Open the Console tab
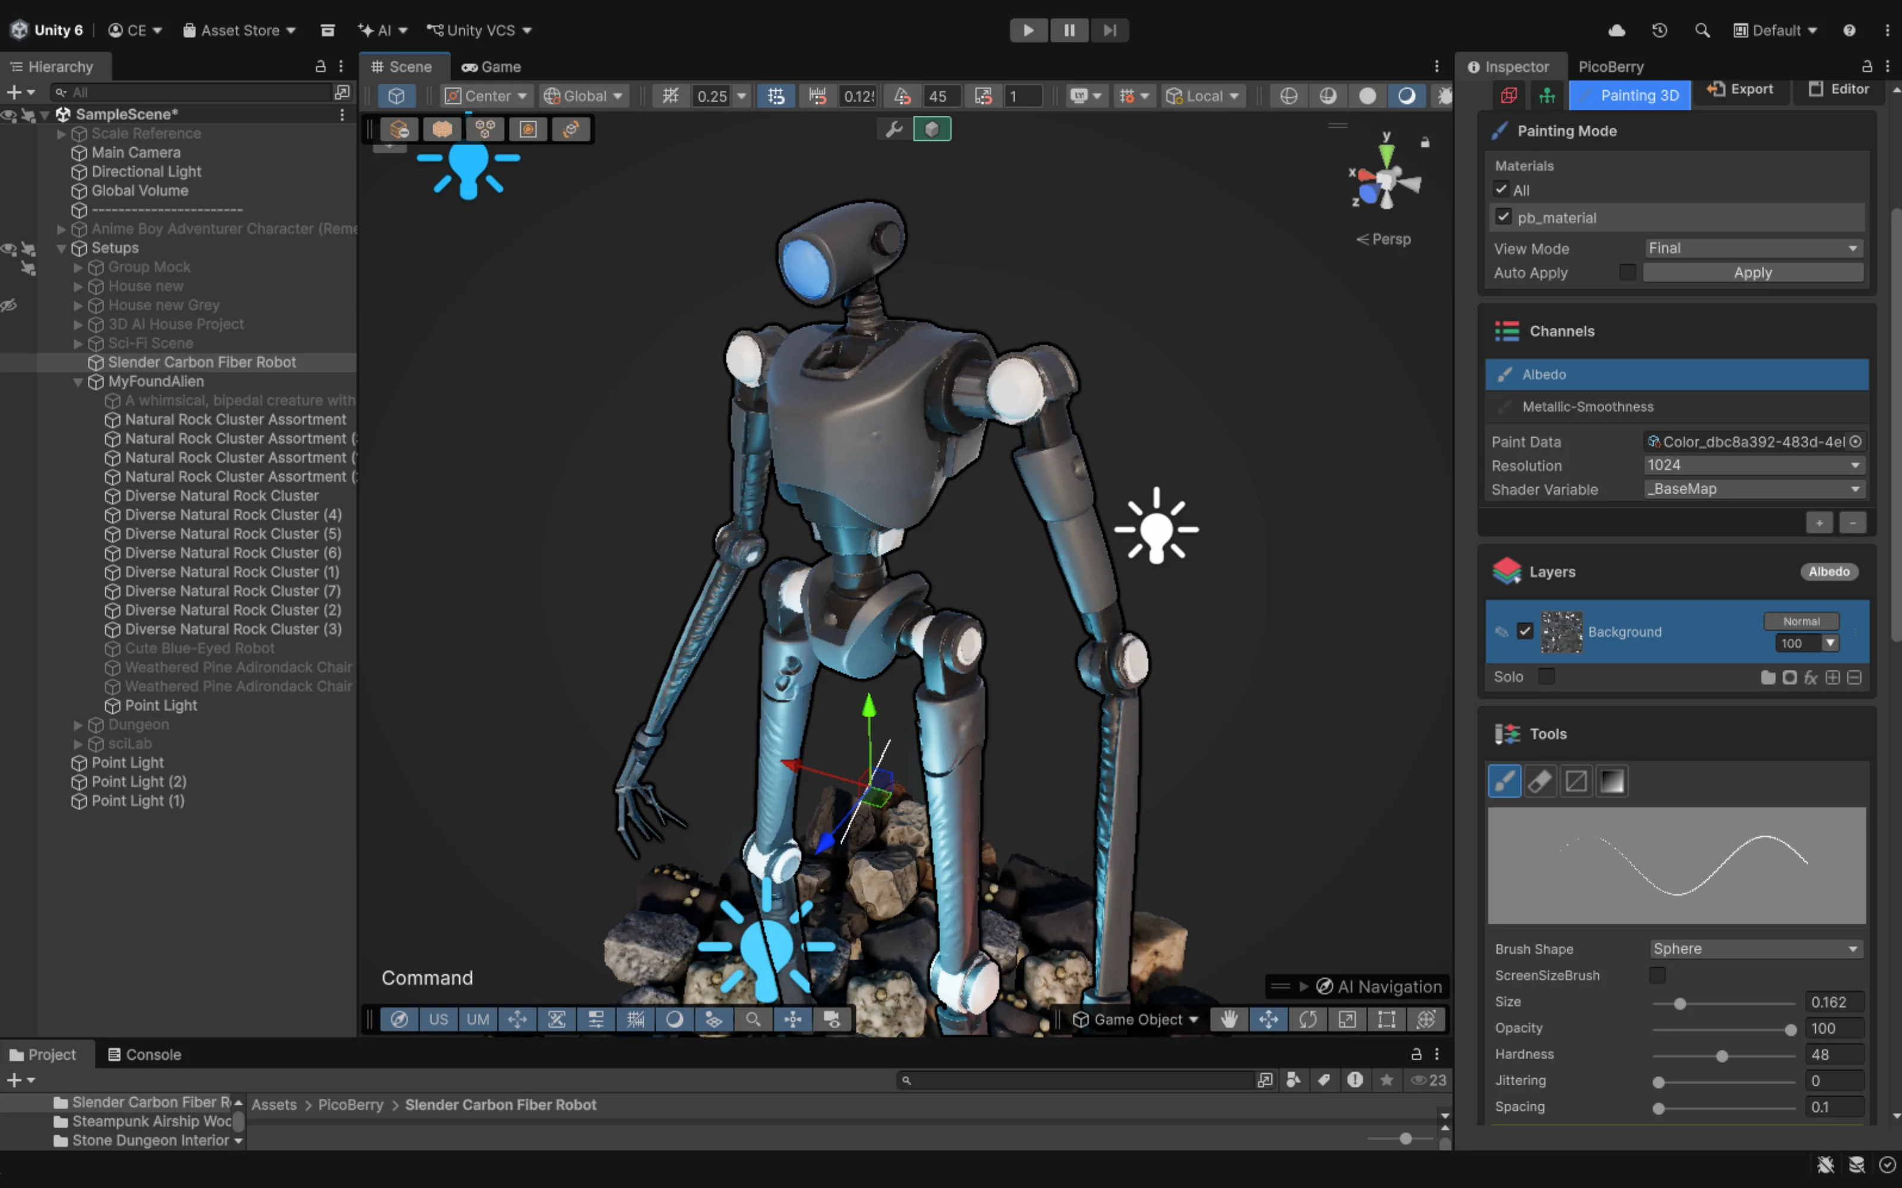The image size is (1902, 1188). coord(144,1054)
